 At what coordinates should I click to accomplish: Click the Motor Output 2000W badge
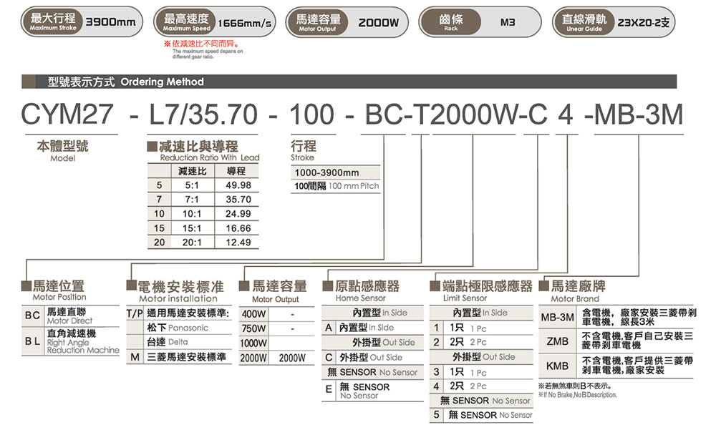pyautogui.click(x=347, y=22)
